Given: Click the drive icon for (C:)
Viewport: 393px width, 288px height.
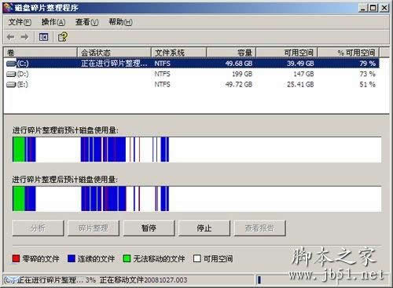Looking at the screenshot, I should (11, 64).
